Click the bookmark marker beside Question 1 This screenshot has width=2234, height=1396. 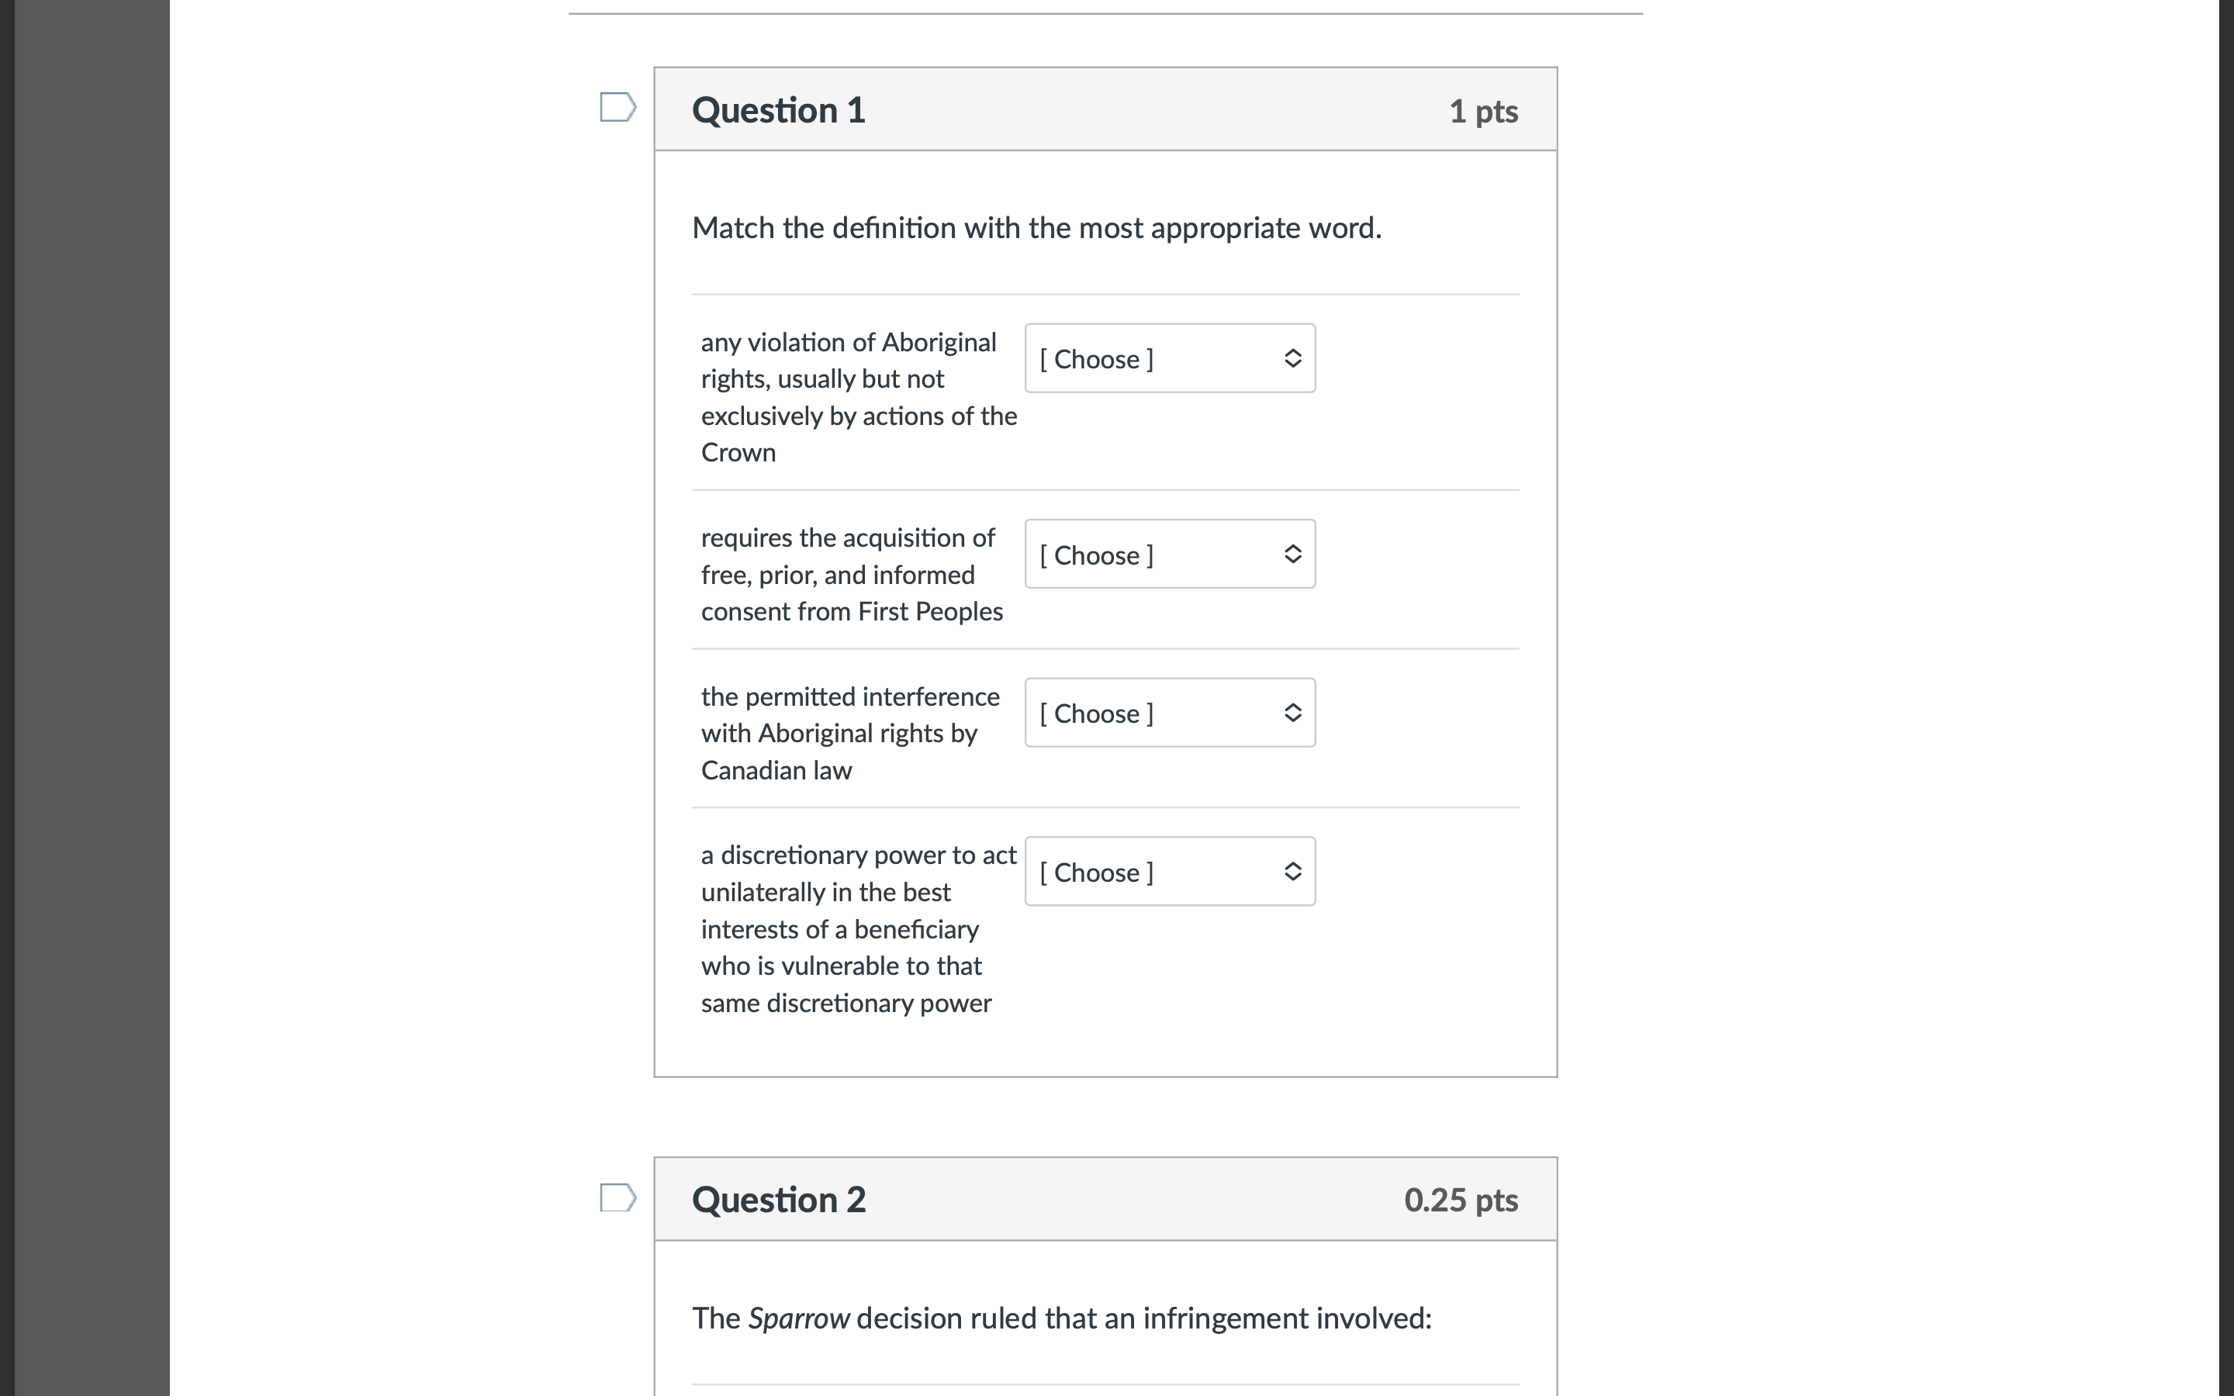pyautogui.click(x=617, y=107)
